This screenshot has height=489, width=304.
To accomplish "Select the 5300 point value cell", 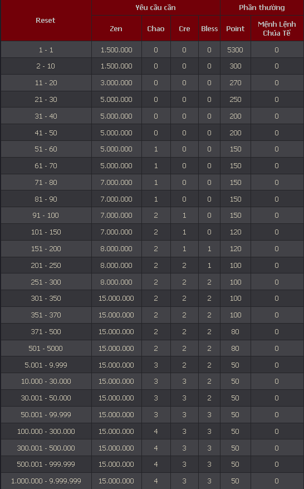I will 236,50.
